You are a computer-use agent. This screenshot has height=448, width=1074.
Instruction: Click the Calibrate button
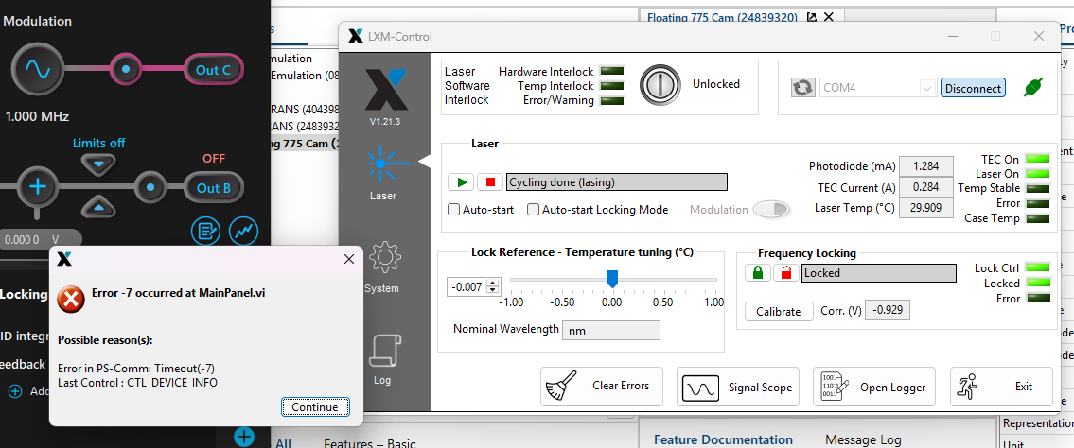point(779,311)
